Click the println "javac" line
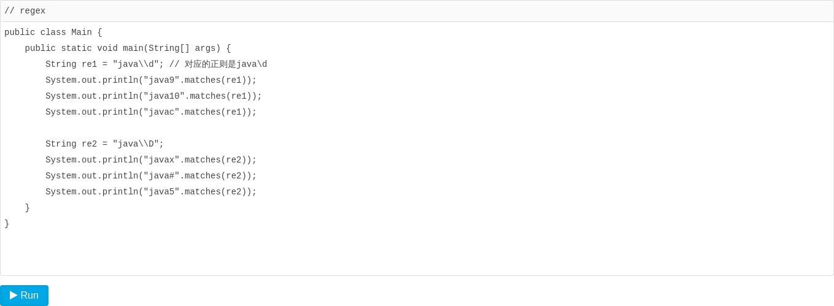 150,112
